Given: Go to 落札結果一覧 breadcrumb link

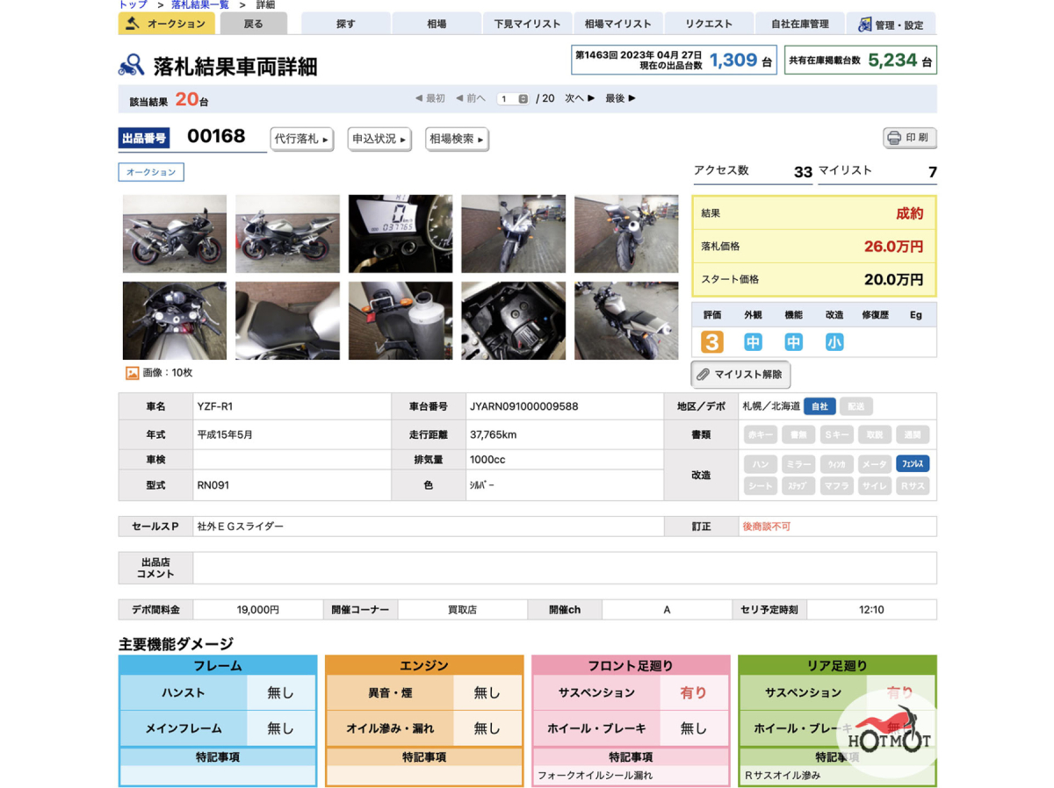Looking at the screenshot, I should click(x=200, y=4).
